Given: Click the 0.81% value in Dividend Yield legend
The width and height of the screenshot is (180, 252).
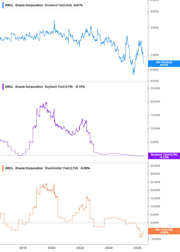Looking at the screenshot, I should 78,5.
